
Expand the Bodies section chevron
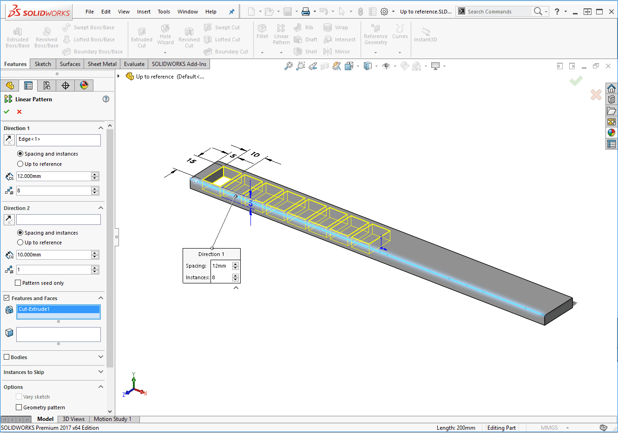tap(101, 357)
